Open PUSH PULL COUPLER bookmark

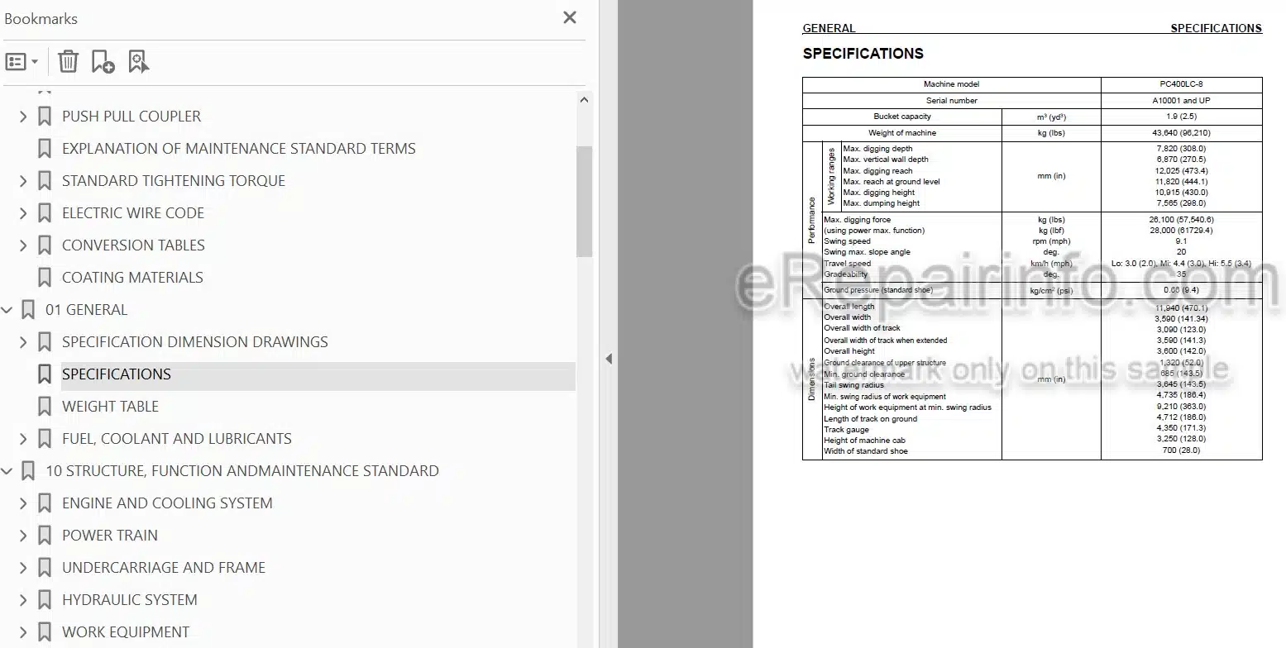pos(131,117)
